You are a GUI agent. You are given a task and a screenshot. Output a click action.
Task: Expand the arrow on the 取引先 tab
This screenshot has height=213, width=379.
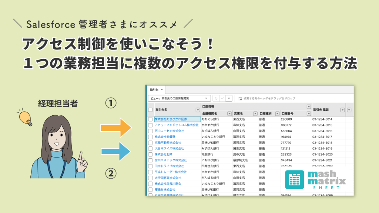tap(162, 90)
